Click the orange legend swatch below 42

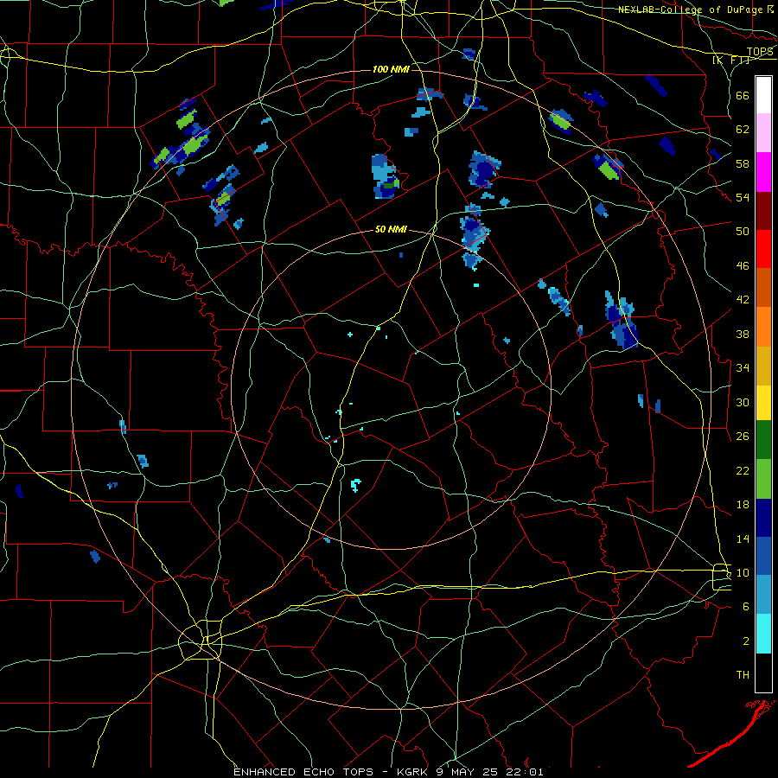point(763,327)
